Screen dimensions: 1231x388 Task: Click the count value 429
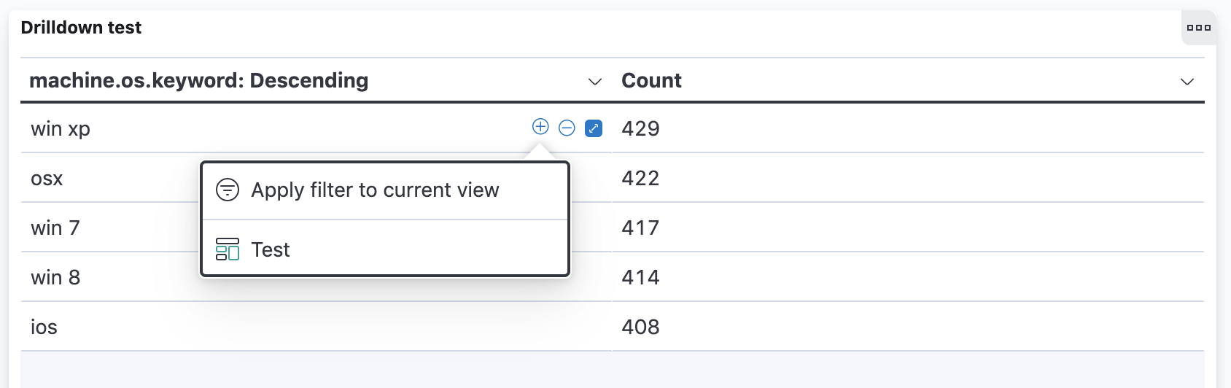point(640,128)
